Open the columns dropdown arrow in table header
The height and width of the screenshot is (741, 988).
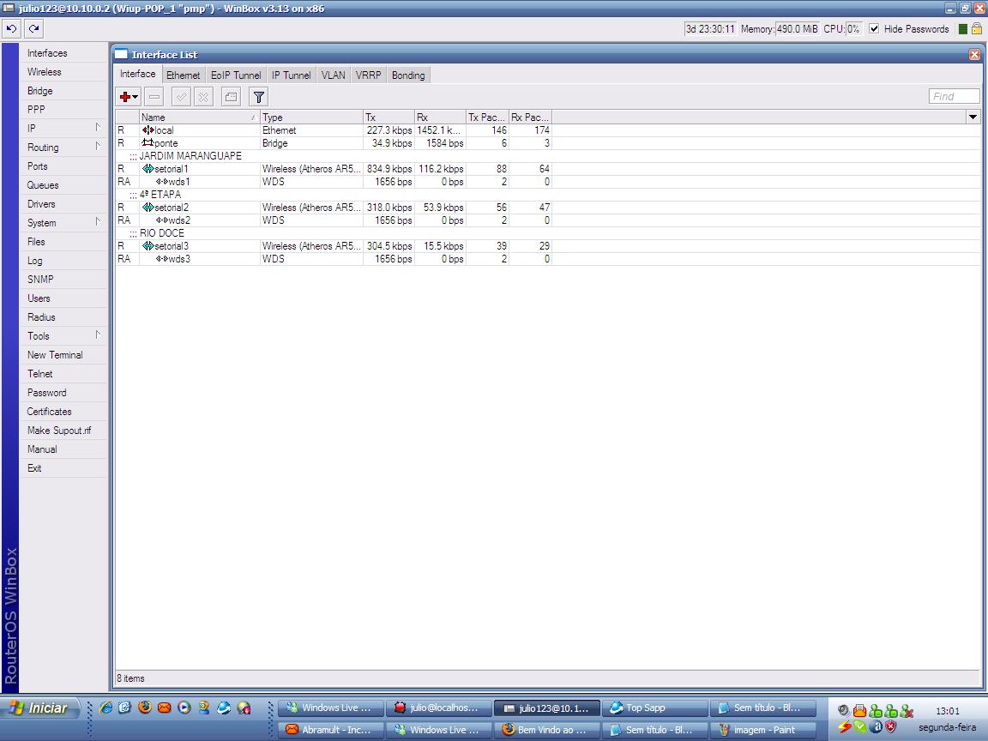point(973,117)
